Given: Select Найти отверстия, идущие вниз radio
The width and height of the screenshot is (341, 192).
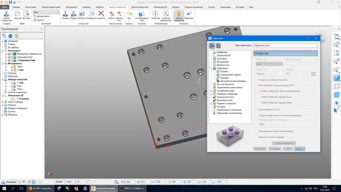Looking at the screenshot, I should (x=259, y=97).
